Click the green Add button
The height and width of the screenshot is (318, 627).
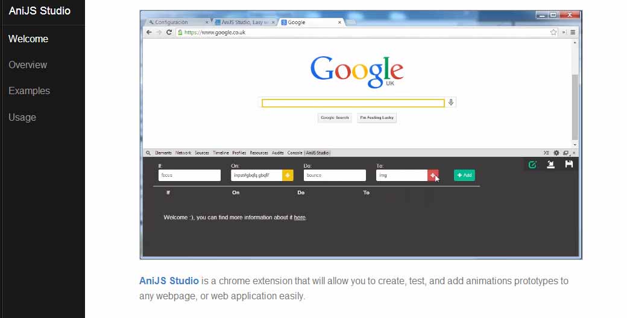pyautogui.click(x=464, y=175)
